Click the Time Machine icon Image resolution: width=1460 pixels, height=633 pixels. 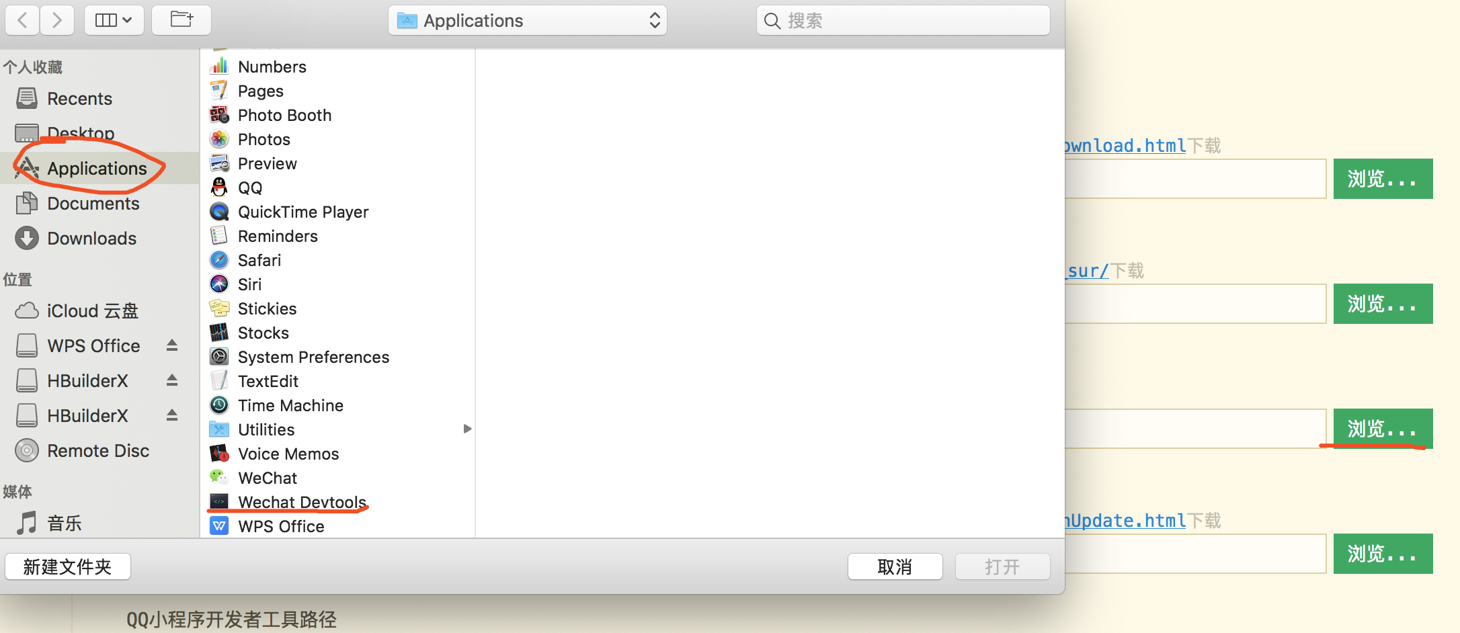tap(219, 405)
